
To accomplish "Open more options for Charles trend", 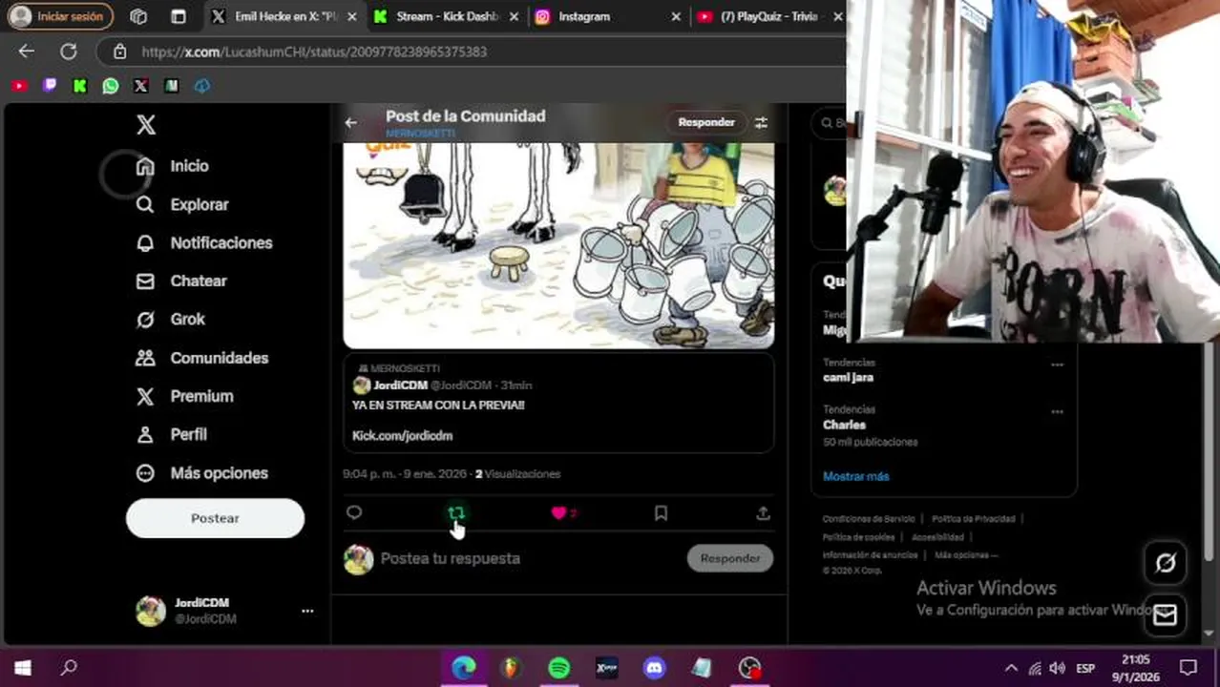I will coord(1057,412).
